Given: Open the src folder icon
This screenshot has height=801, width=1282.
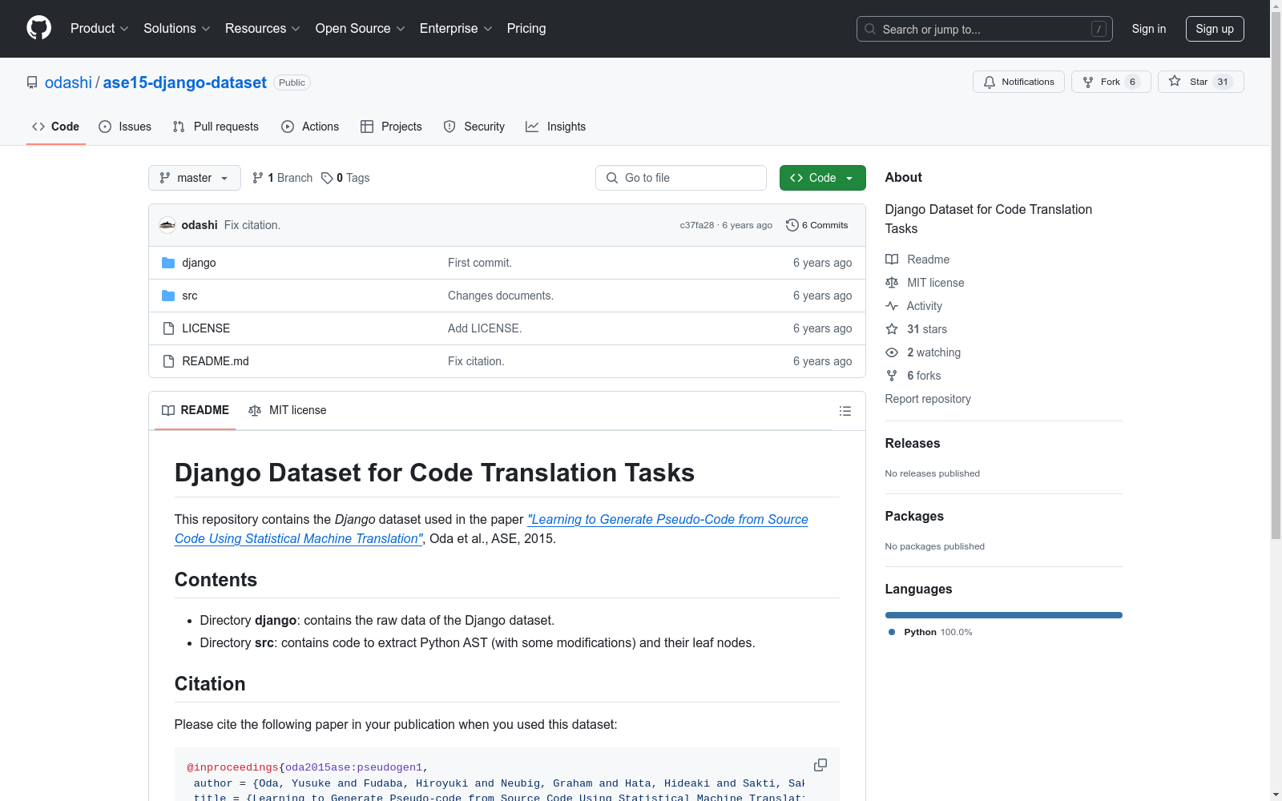Looking at the screenshot, I should tap(168, 296).
